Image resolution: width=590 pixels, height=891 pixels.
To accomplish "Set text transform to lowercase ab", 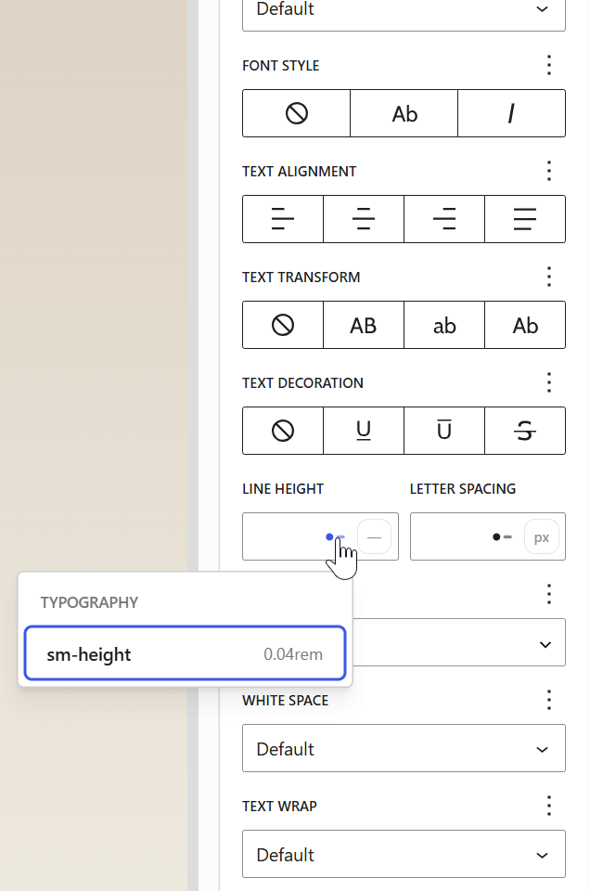I will click(444, 325).
